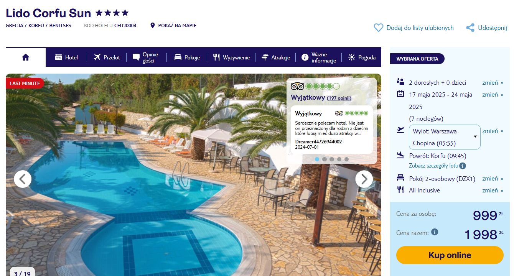Click the TripAdvisor rating bubbles

[322, 86]
